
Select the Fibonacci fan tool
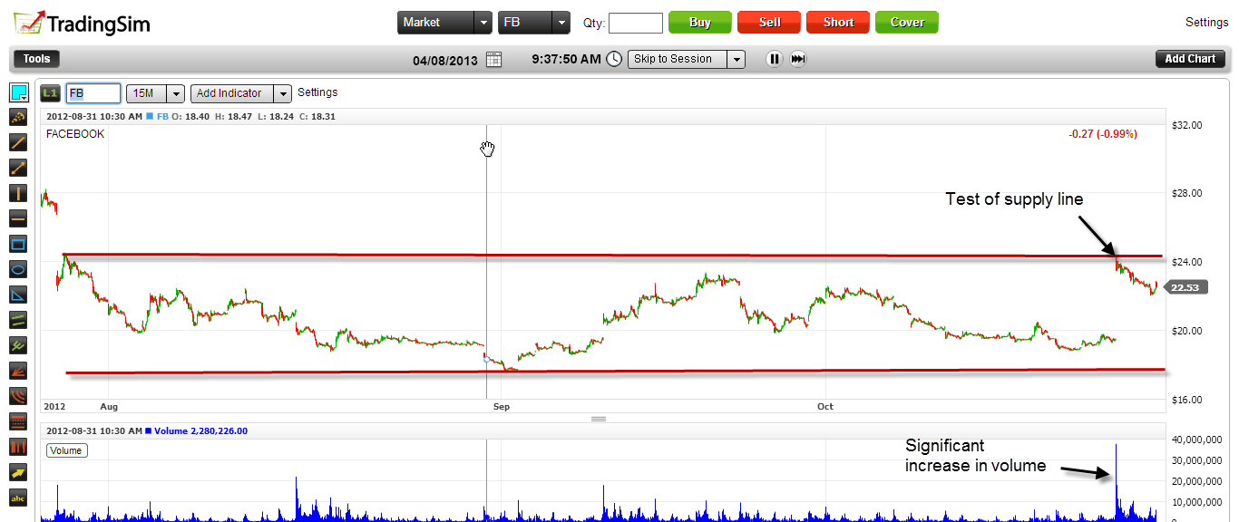18,371
